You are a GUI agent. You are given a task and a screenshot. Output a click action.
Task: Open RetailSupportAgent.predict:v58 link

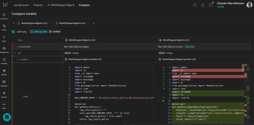click(x=179, y=59)
